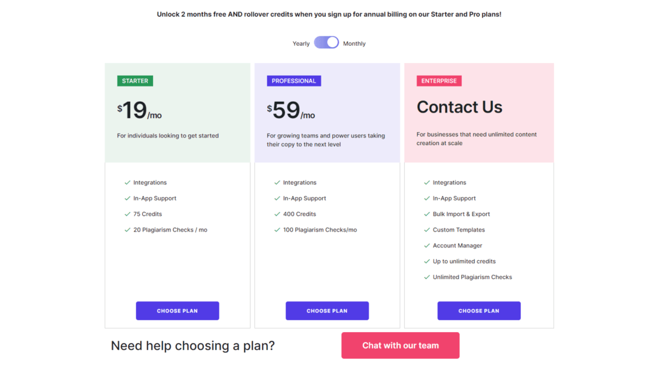Viewport: 653px width, 367px height.
Task: Click checkmark by 100 Plagiarism Checks/mo
Action: (x=277, y=230)
